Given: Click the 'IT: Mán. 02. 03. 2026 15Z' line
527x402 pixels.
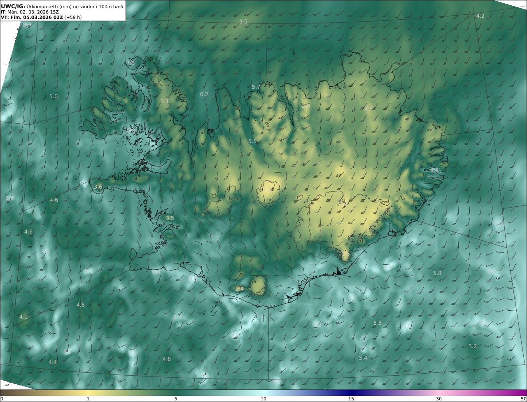Looking at the screenshot, I should (x=30, y=12).
